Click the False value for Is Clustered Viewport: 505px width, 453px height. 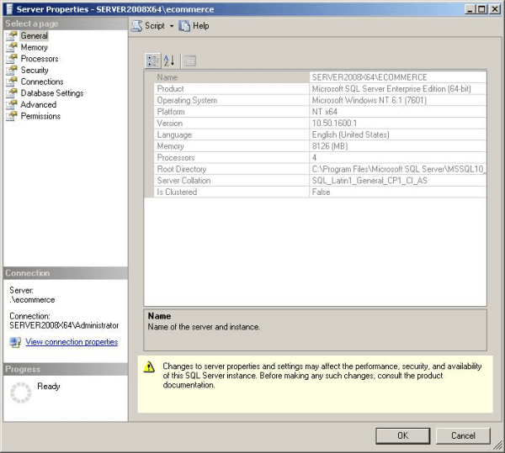click(x=322, y=192)
